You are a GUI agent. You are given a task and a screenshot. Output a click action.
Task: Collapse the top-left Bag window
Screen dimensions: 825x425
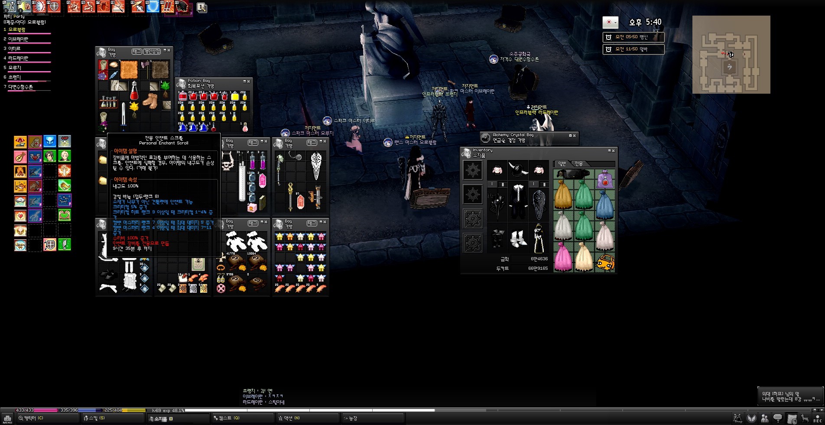pos(165,50)
